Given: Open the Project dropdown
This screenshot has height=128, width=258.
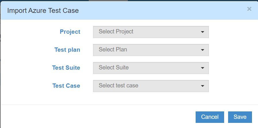Looking at the screenshot, I should (151, 32).
